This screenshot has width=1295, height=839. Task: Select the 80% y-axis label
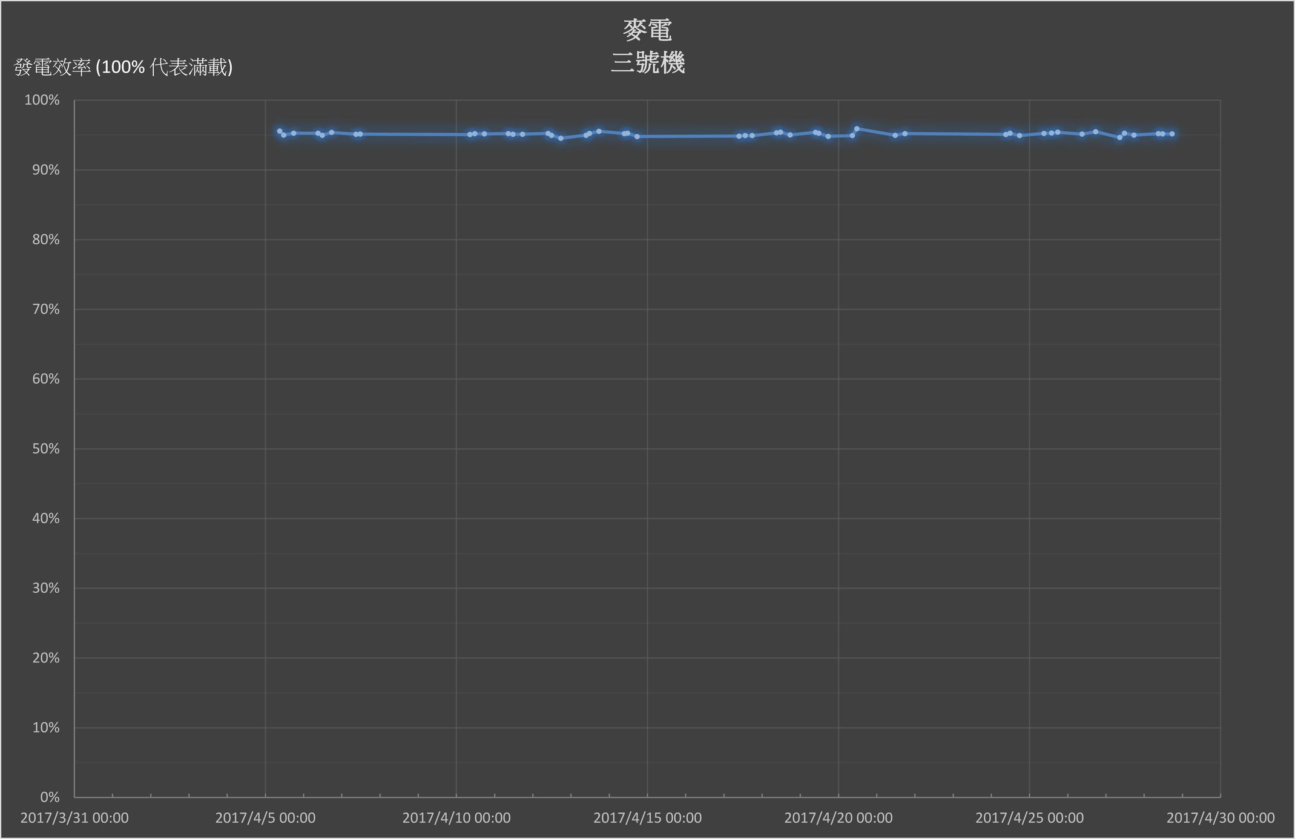pos(46,240)
